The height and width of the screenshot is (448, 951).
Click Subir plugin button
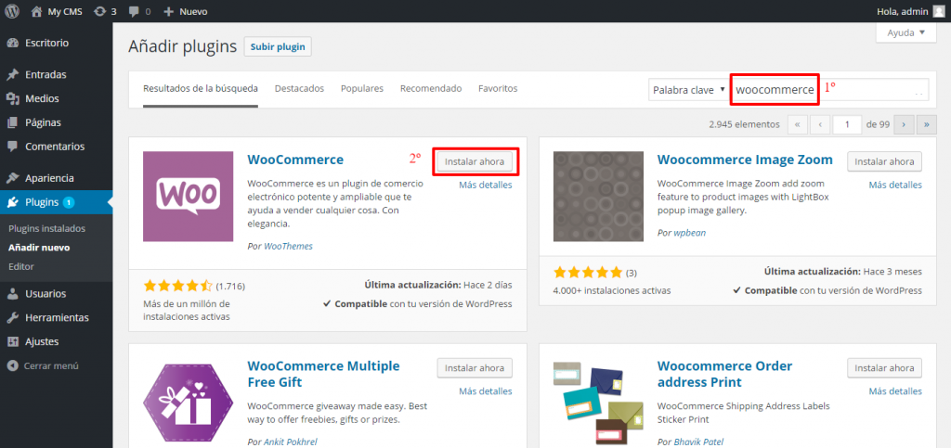[x=278, y=46]
